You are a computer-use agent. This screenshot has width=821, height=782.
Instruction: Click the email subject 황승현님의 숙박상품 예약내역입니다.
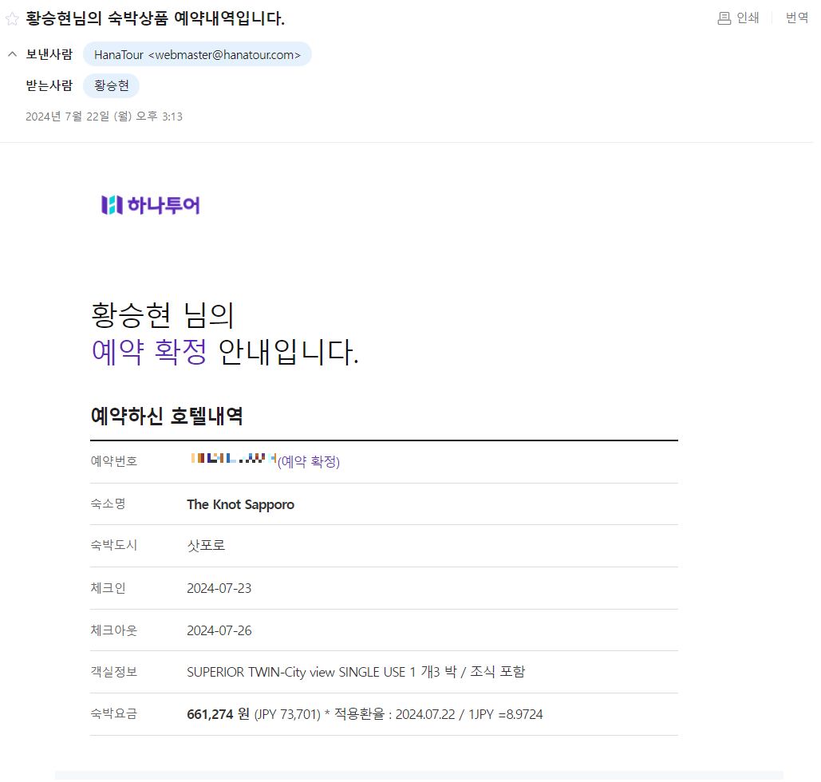coord(156,18)
